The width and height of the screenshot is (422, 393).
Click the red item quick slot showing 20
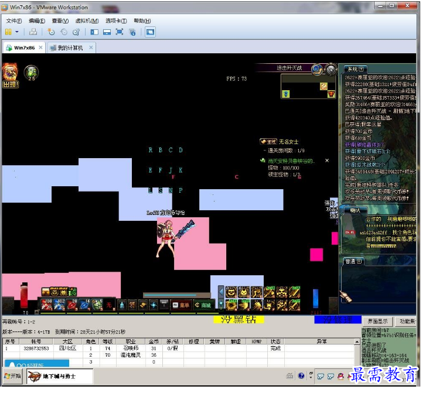[72, 305]
